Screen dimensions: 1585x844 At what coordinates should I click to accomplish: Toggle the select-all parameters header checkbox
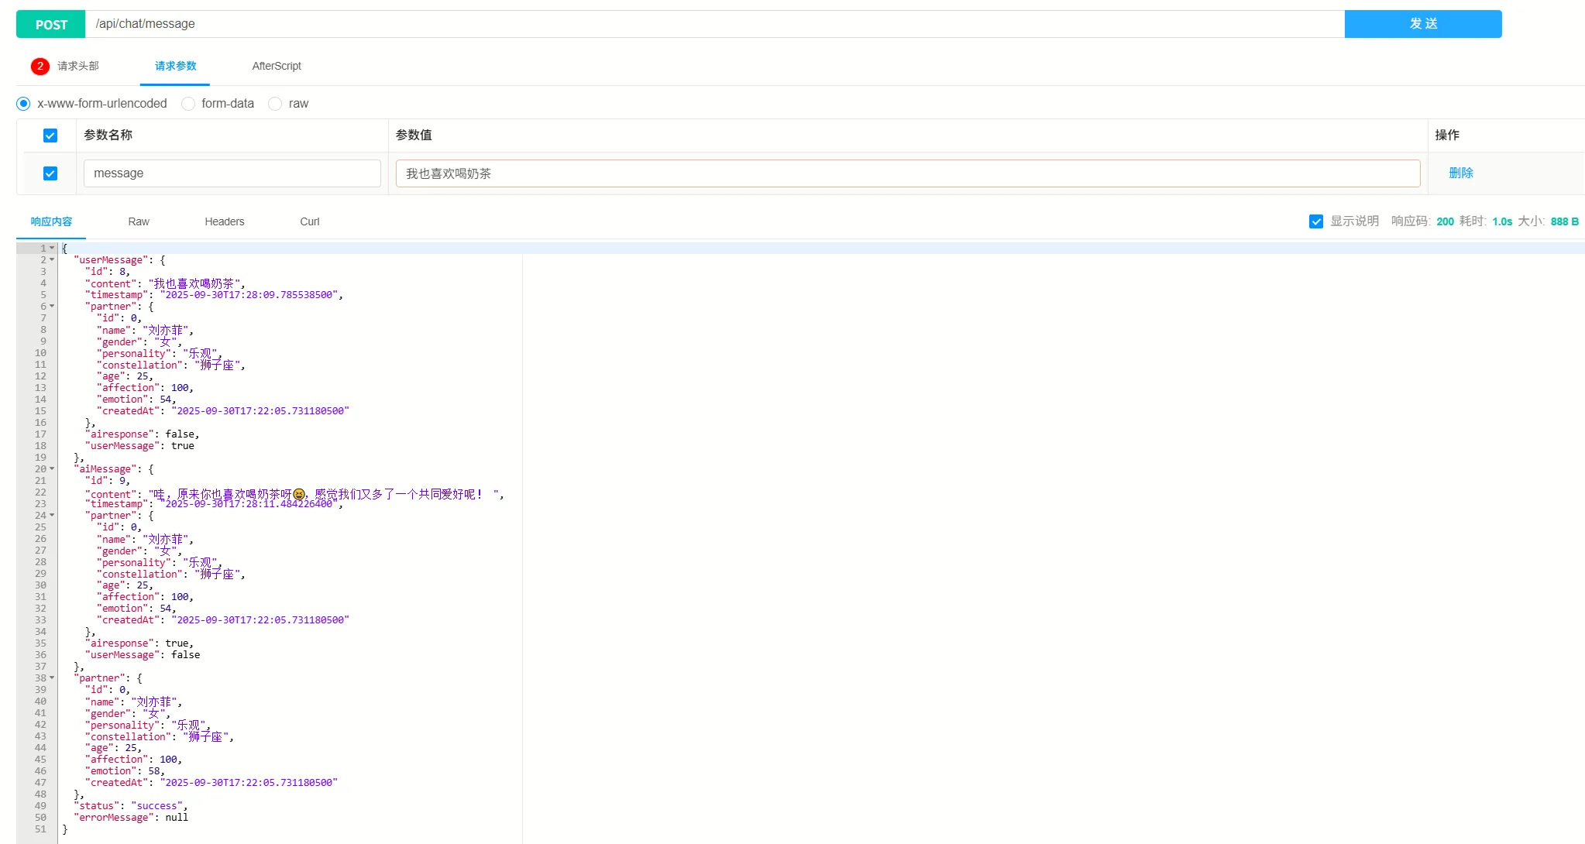click(x=50, y=136)
